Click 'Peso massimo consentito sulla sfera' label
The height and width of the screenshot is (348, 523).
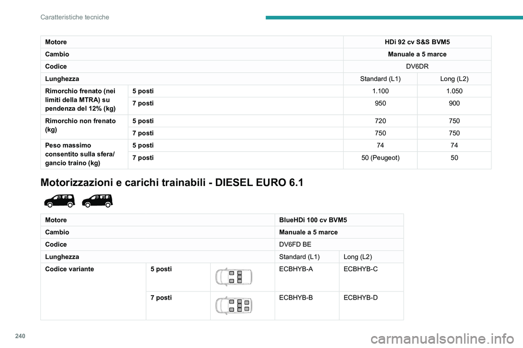coord(80,154)
